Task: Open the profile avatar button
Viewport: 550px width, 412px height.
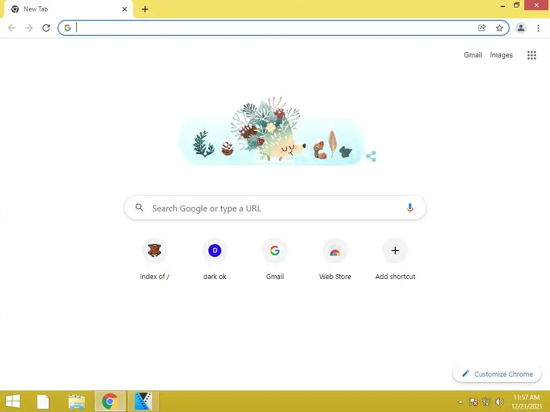Action: [x=521, y=28]
